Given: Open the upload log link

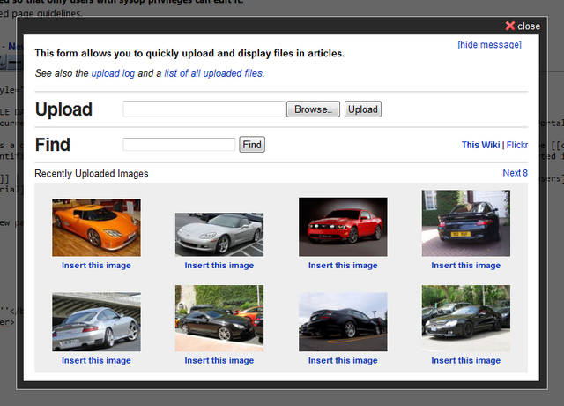Looking at the screenshot, I should coord(113,73).
